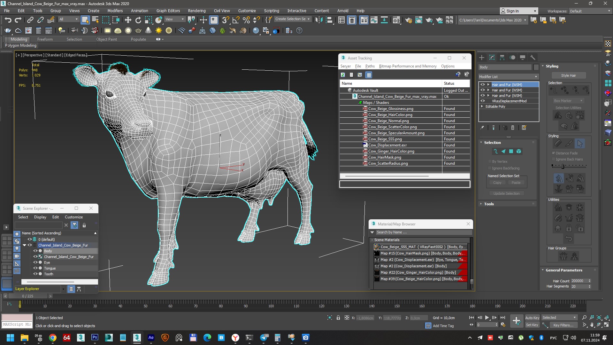Click the Style Hair button

click(x=569, y=75)
